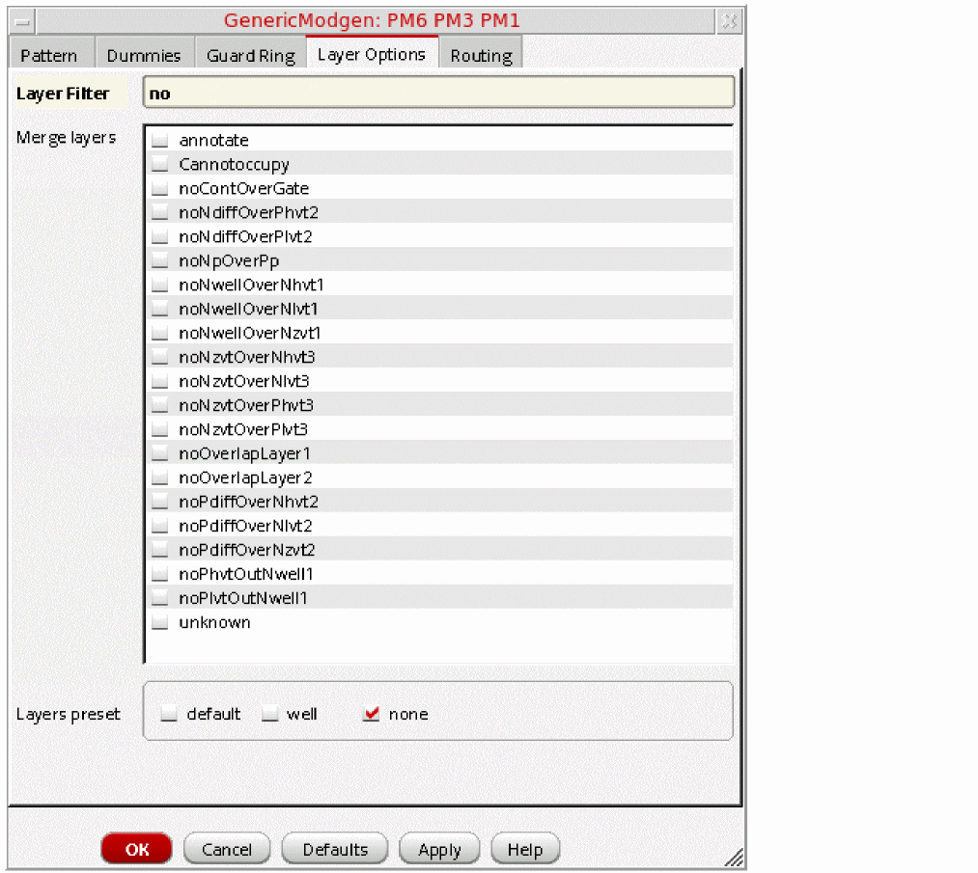Click the Cancel button
The height and width of the screenshot is (873, 978).
227,849
